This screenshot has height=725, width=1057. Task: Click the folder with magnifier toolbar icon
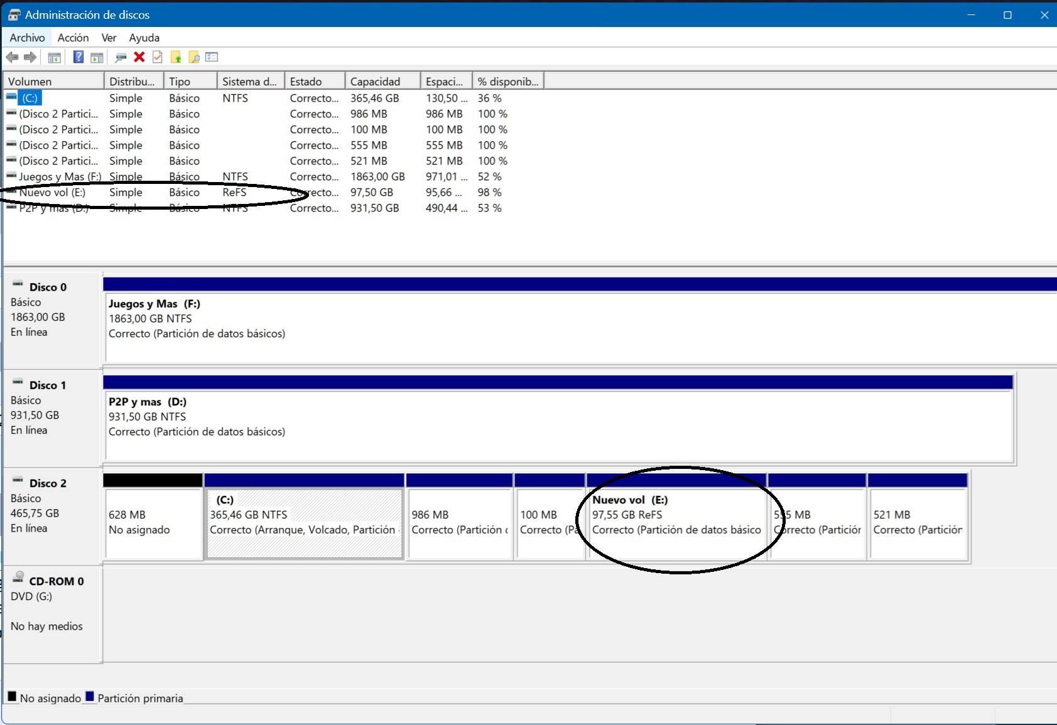[195, 57]
